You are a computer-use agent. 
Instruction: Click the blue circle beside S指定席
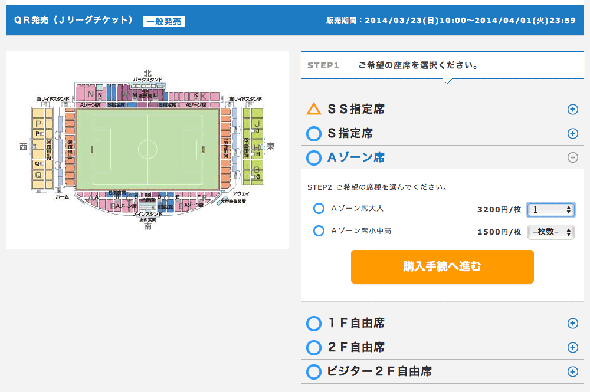tap(314, 134)
